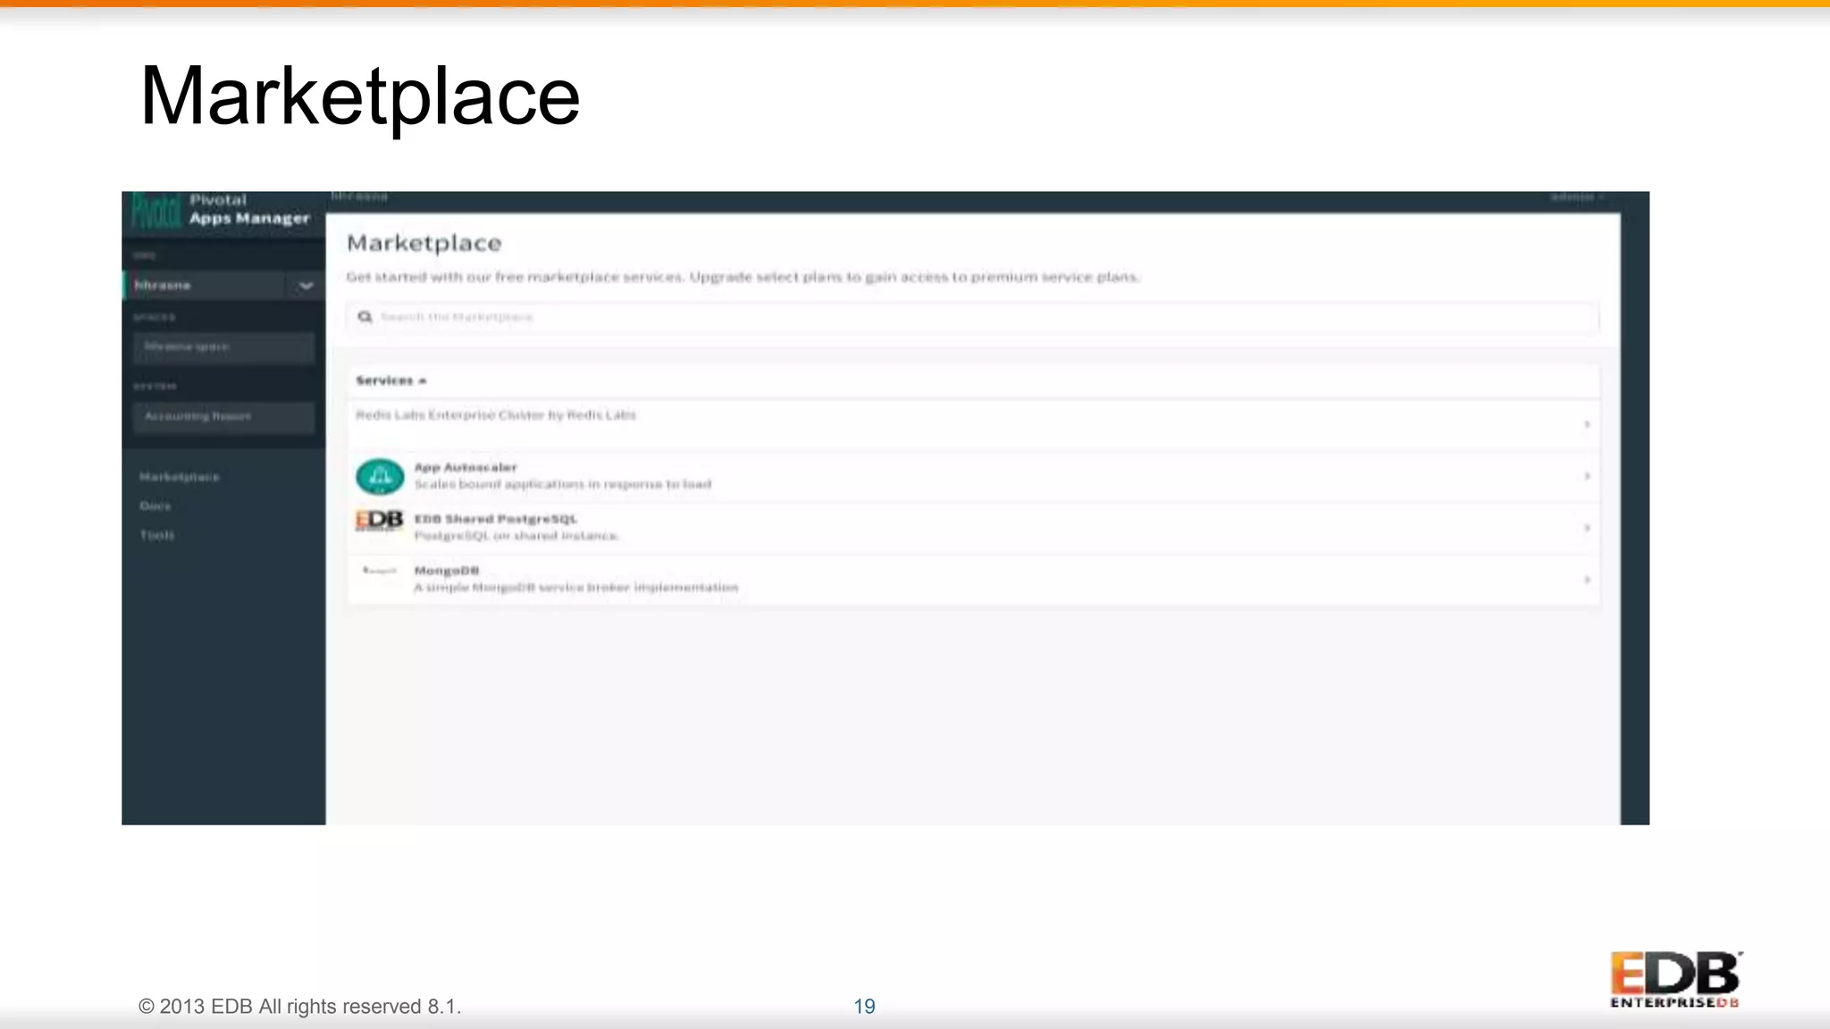Open Docs in the sidebar
Screen dimensions: 1830x1029
click(155, 506)
